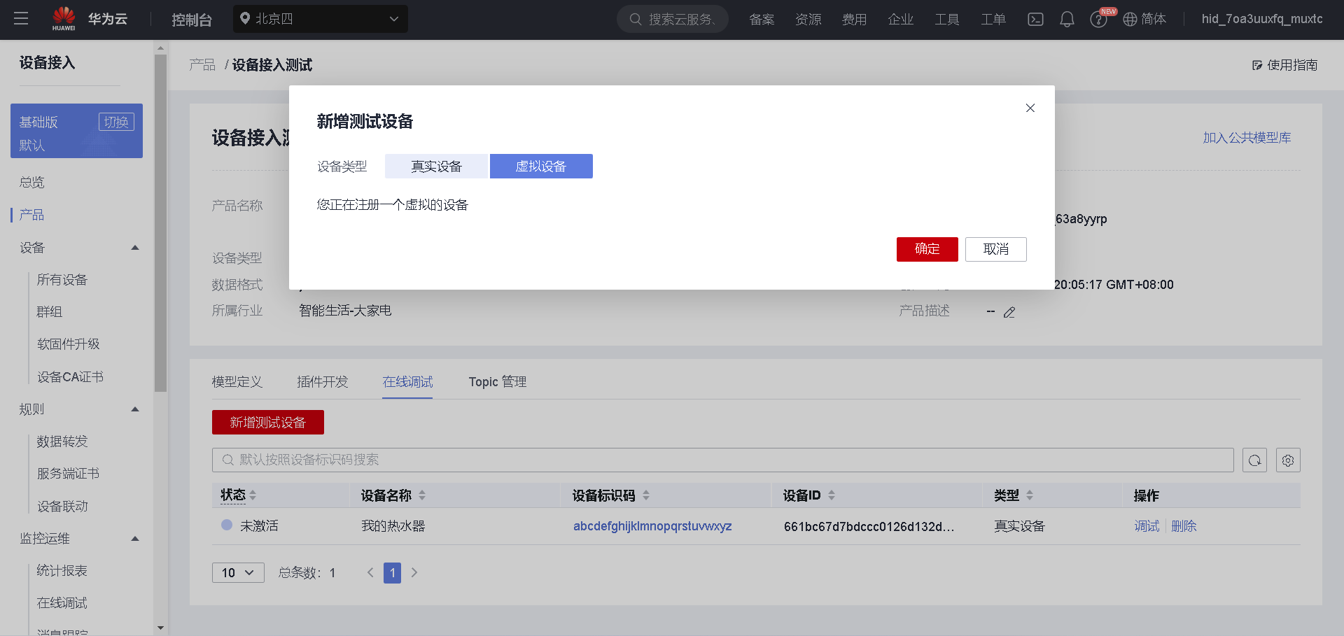Open 工具 in top menu
The image size is (1344, 636).
click(947, 20)
